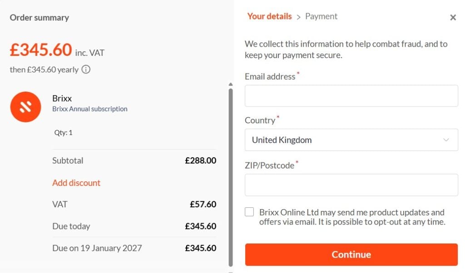
Task: Expand the United Kingdom country selector
Action: pyautogui.click(x=351, y=140)
